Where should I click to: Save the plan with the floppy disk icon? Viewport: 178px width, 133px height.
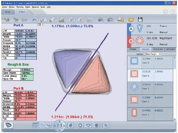click(140, 20)
